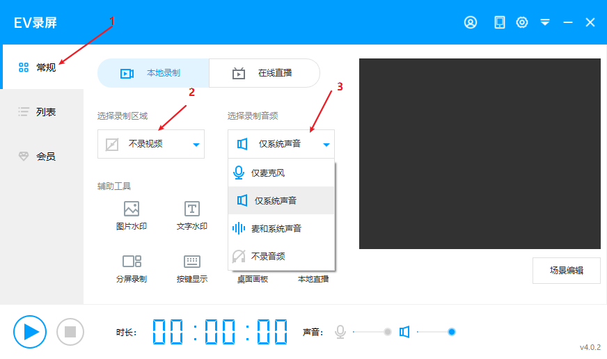Open the 按键显示 keystroke display tool

[192, 269]
